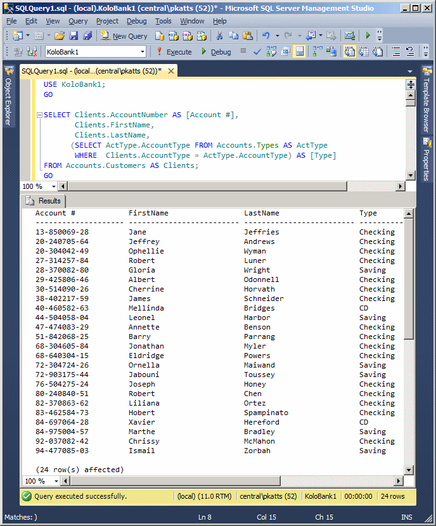
Task: Click the New Project toolbar icon
Action: (x=18, y=35)
